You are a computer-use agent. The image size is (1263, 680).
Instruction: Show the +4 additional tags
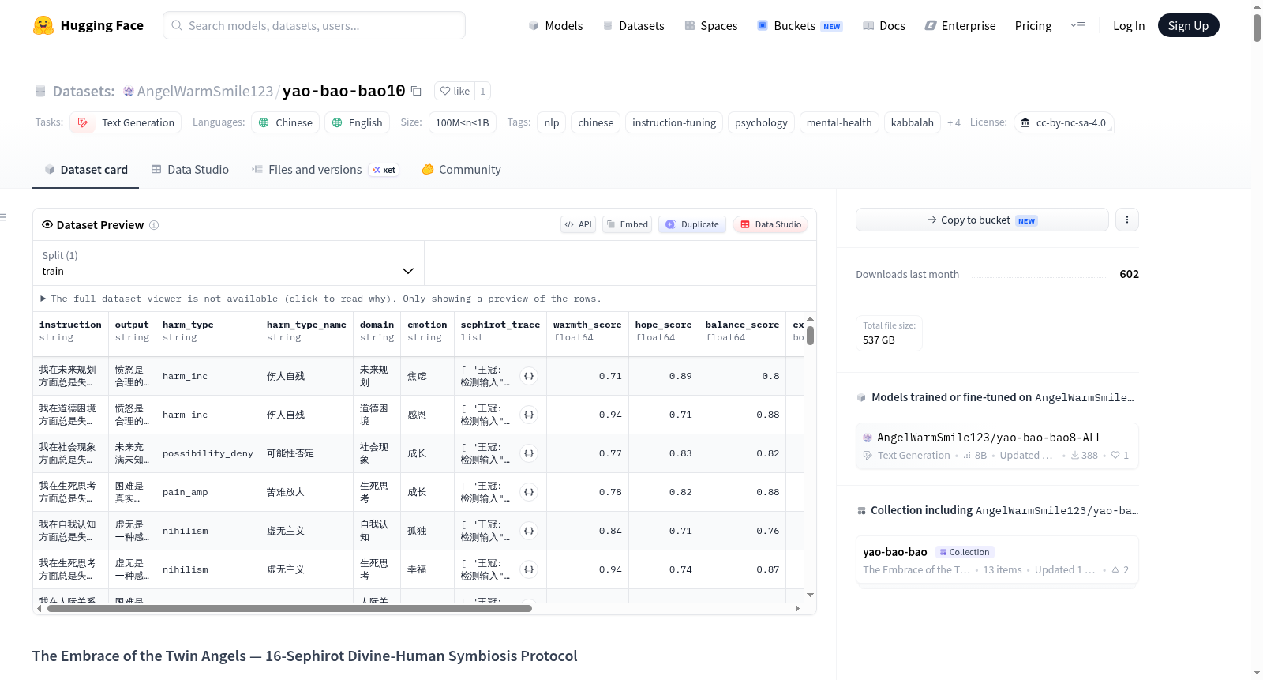coord(954,122)
